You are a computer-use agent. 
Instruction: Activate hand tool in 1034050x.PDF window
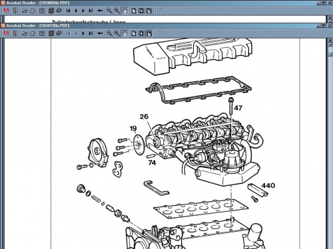tap(125, 11)
